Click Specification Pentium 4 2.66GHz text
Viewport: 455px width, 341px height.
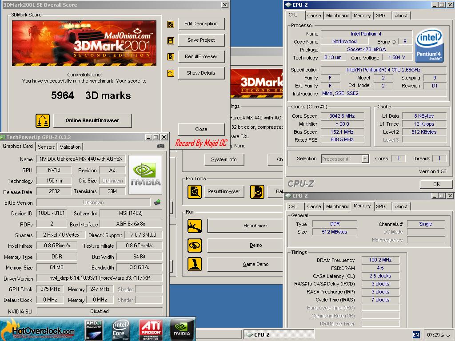click(x=383, y=70)
